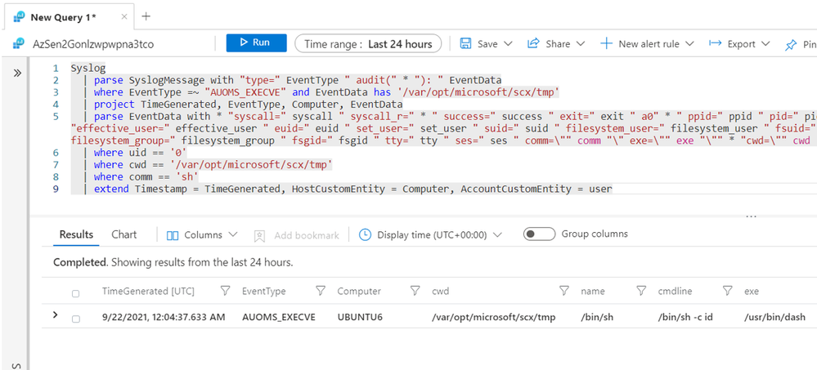Expand the Display time dropdown arrow

[497, 234]
